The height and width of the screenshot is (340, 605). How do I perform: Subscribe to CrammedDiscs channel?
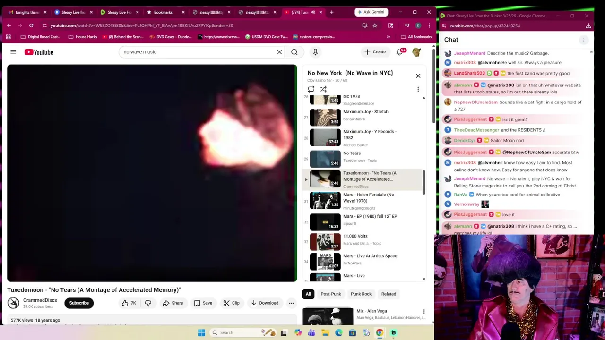point(79,303)
